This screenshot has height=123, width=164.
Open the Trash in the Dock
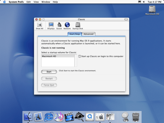coord(136,117)
